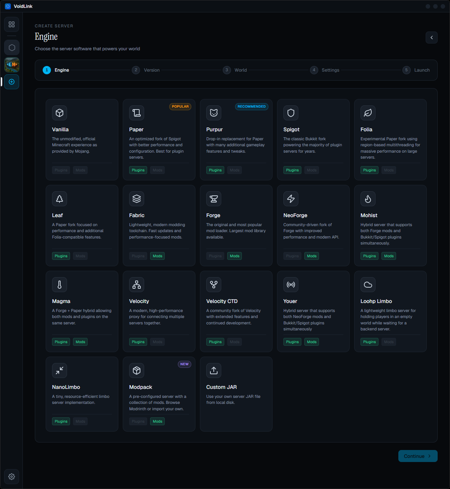Click the Loohp Limbo title
Image resolution: width=450 pixels, height=489 pixels.
376,301
